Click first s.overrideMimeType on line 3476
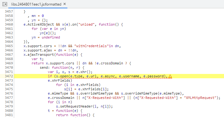Viewport: 224px width, 118px height. pos(95,93)
